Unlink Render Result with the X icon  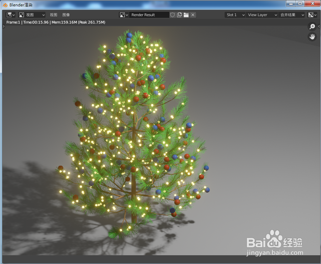(193, 14)
